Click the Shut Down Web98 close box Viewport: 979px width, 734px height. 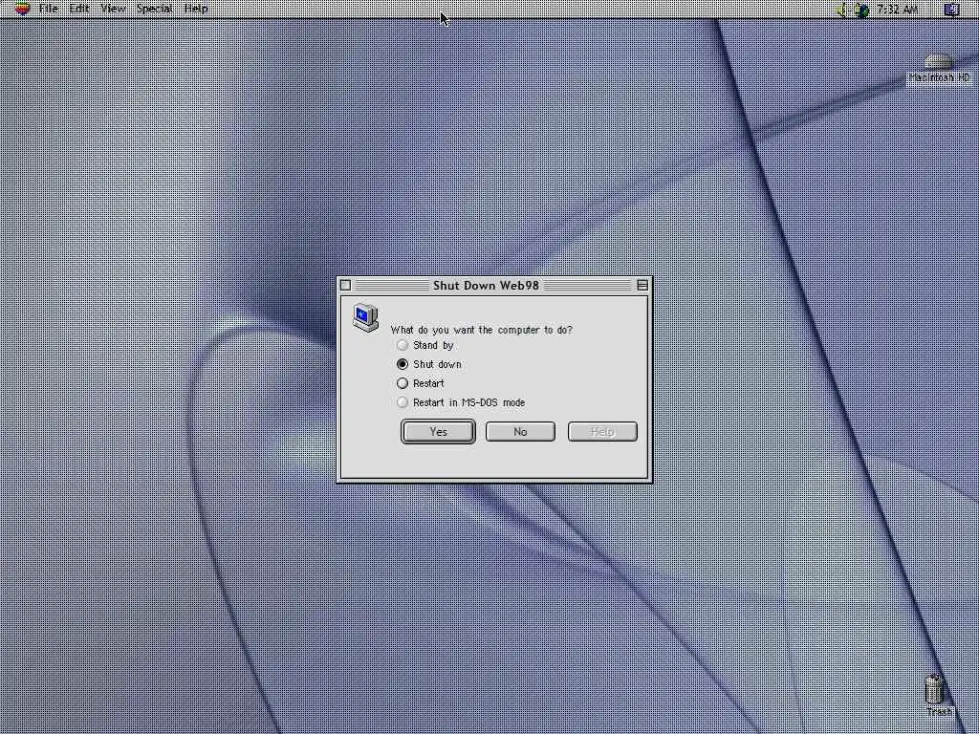point(345,285)
